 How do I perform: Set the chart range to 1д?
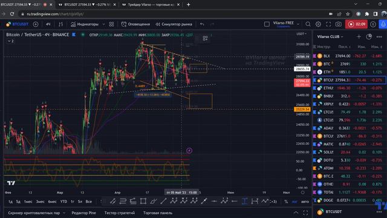click(10, 202)
